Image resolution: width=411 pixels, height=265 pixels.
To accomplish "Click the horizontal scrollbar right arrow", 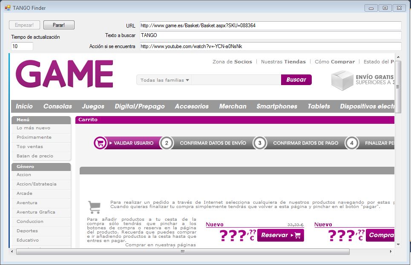I will (391, 252).
